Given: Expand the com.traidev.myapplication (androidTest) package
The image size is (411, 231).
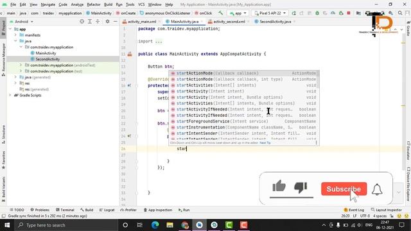Looking at the screenshot, I should [x=21, y=65].
